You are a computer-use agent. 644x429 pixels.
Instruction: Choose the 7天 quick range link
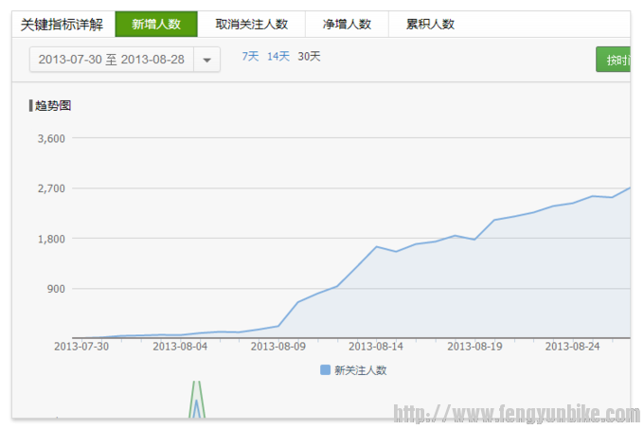[x=250, y=57]
